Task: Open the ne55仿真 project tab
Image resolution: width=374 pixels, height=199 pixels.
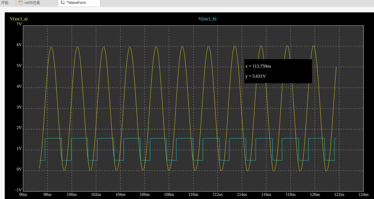Action: [x=32, y=3]
